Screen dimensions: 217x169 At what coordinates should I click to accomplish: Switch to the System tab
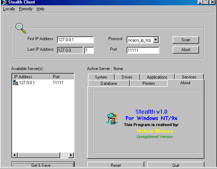101,77
